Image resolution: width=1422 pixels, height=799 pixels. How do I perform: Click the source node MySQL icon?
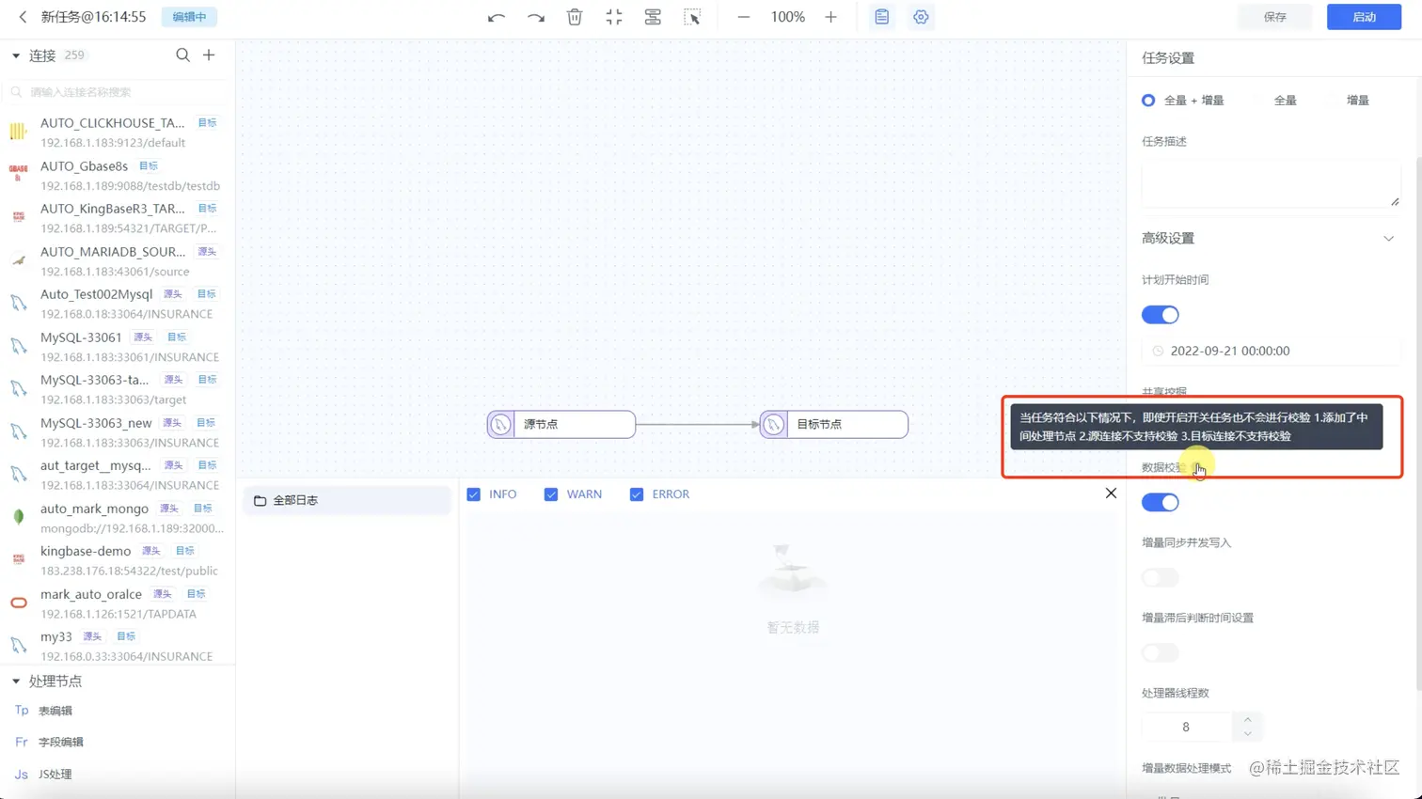click(x=501, y=425)
